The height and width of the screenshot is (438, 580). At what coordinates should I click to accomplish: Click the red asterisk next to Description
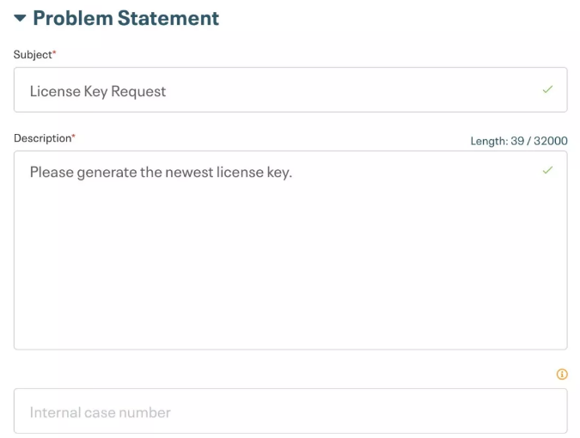click(x=74, y=137)
